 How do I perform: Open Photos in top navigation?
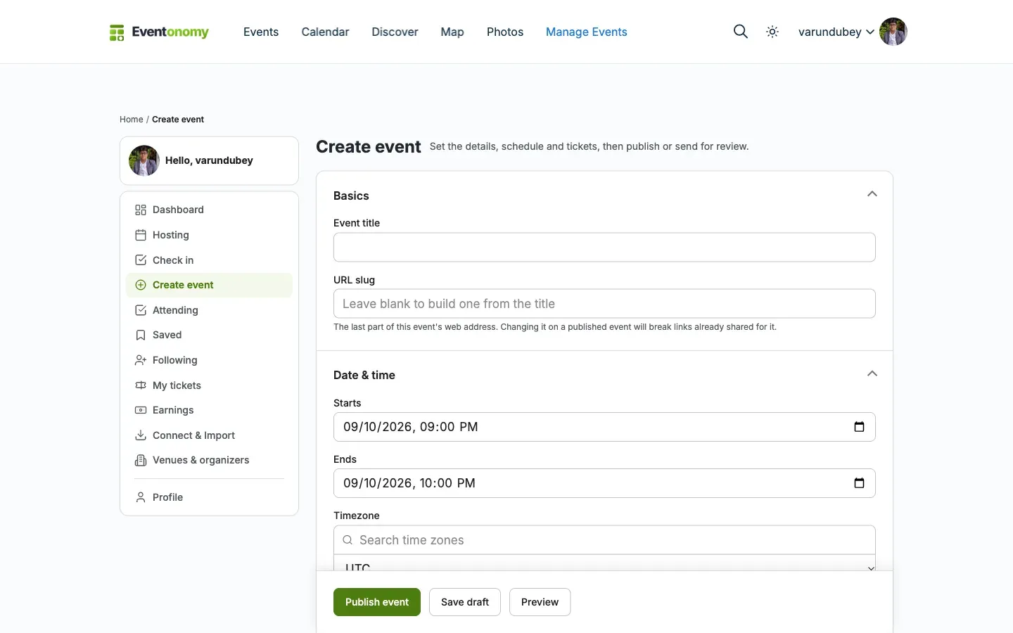pyautogui.click(x=505, y=32)
